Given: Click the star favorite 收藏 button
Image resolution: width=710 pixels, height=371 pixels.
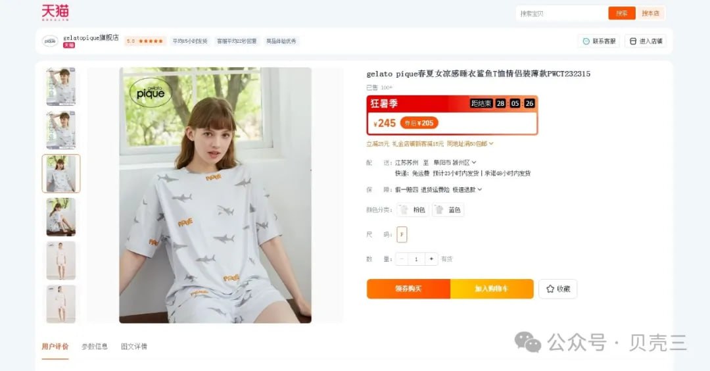Looking at the screenshot, I should tap(558, 289).
